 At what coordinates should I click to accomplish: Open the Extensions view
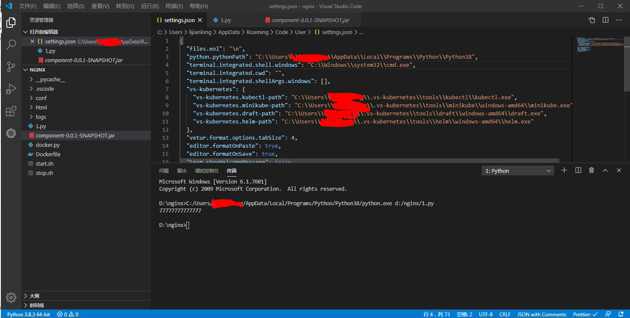11,111
